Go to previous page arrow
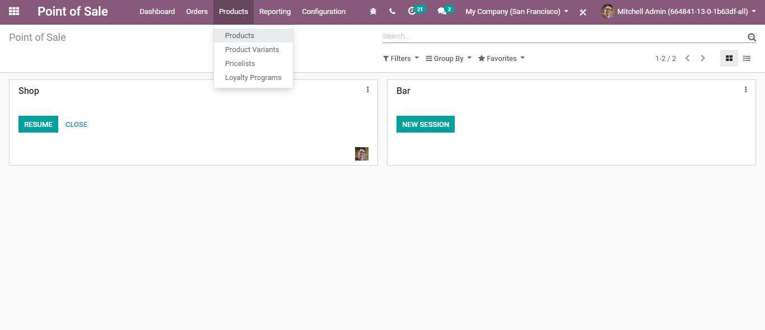Viewport: 765px width, 330px height. tap(687, 58)
